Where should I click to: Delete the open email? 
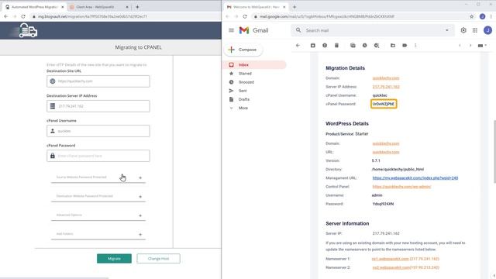tap(336, 46)
